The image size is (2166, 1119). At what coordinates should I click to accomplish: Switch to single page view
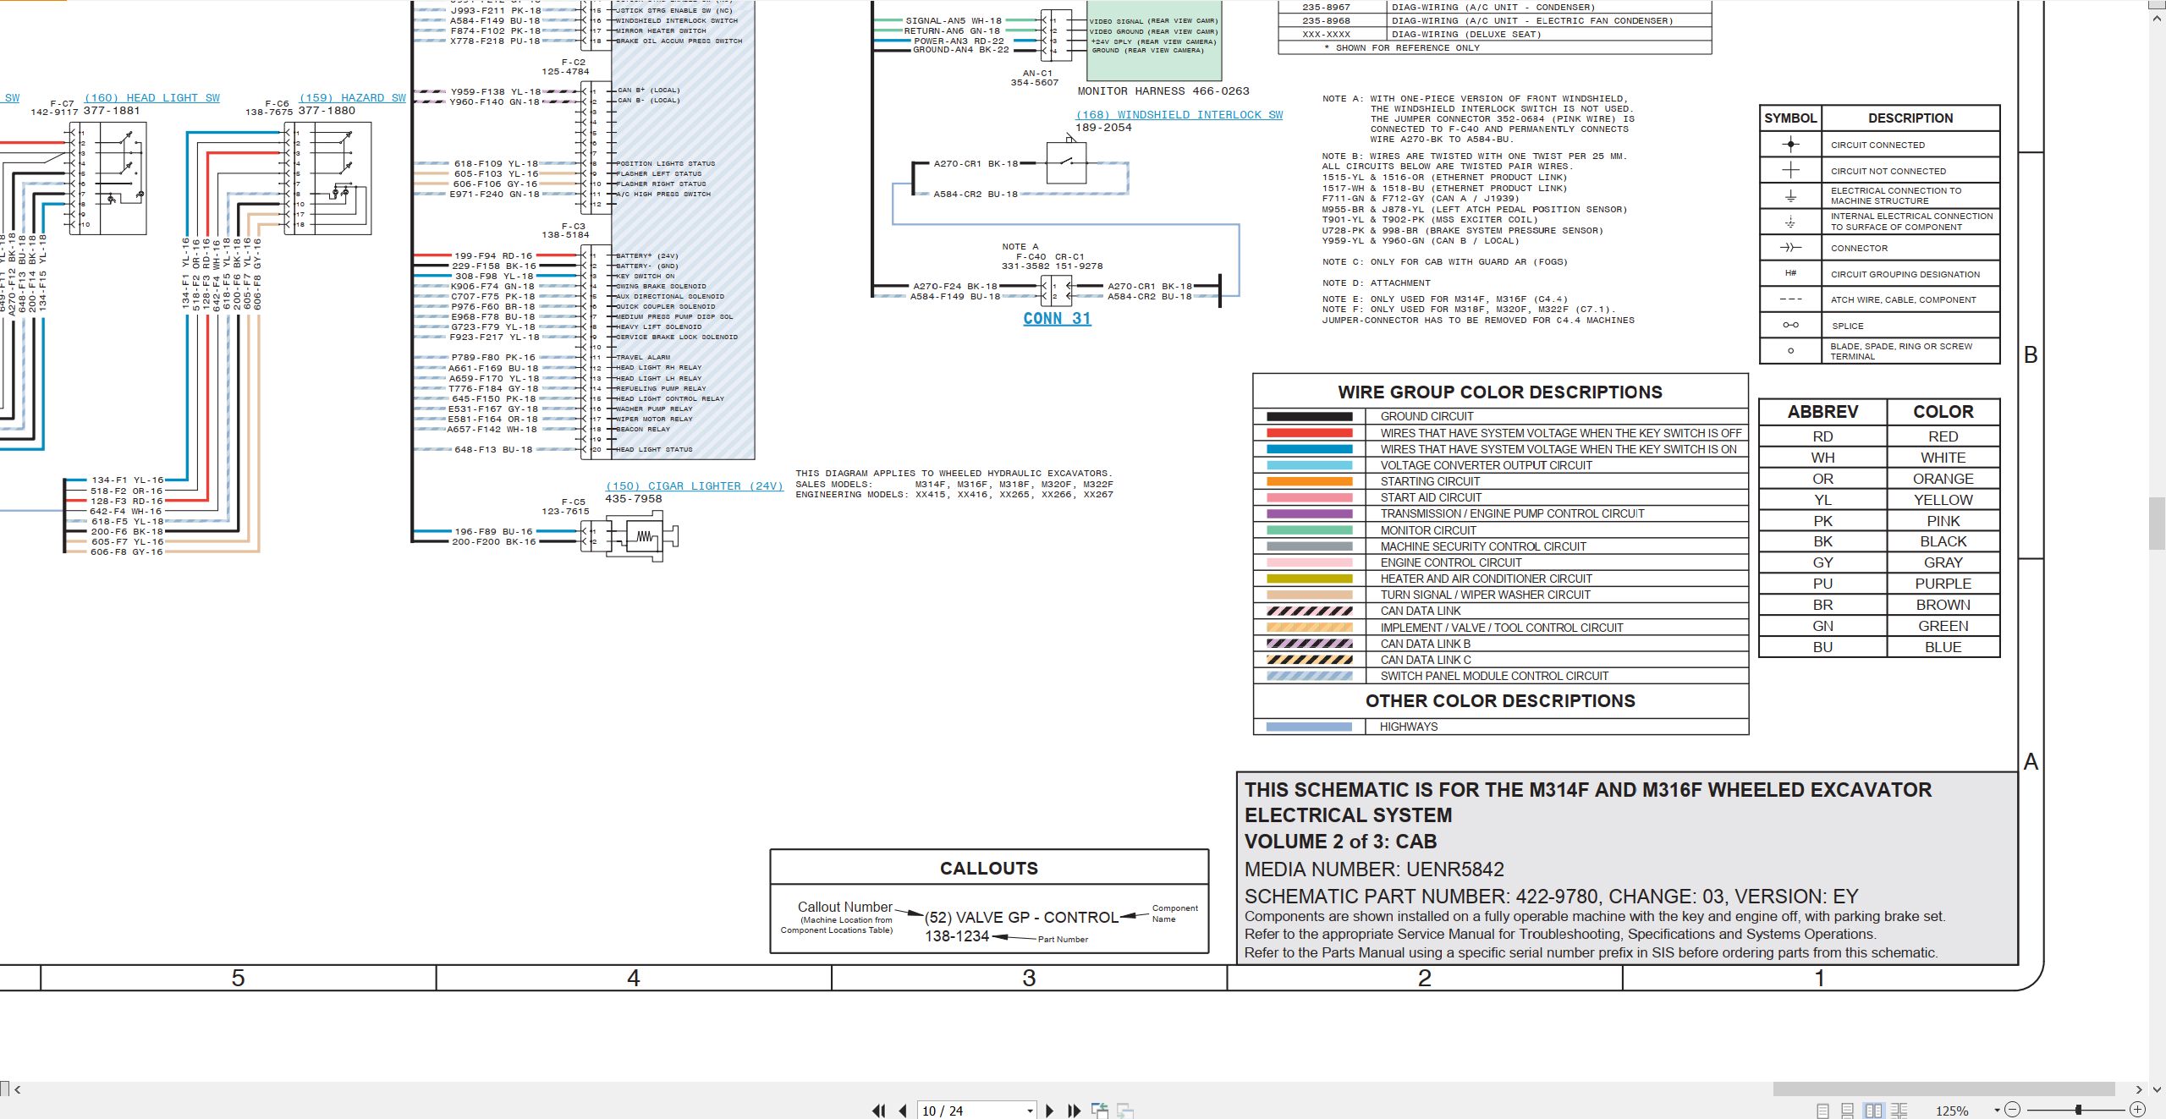1822,1111
